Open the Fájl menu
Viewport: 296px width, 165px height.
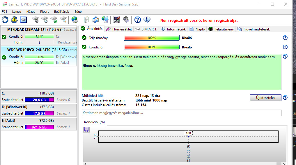point(4,12)
